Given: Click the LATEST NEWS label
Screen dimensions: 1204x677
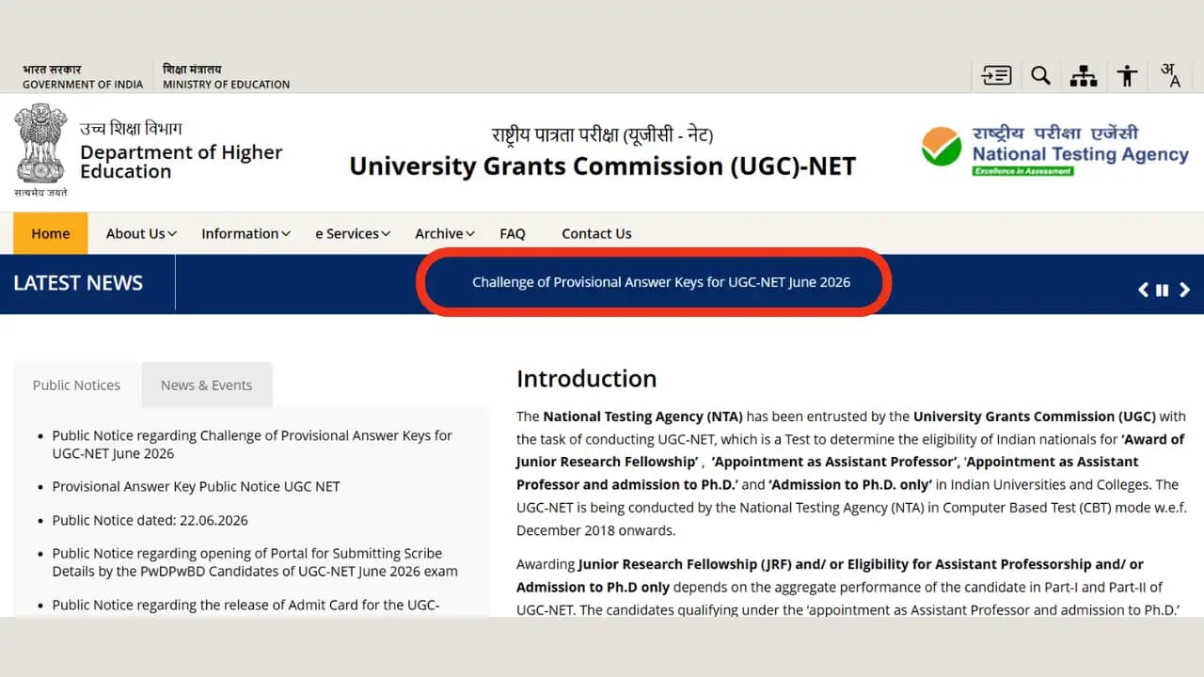Looking at the screenshot, I should pyautogui.click(x=78, y=283).
